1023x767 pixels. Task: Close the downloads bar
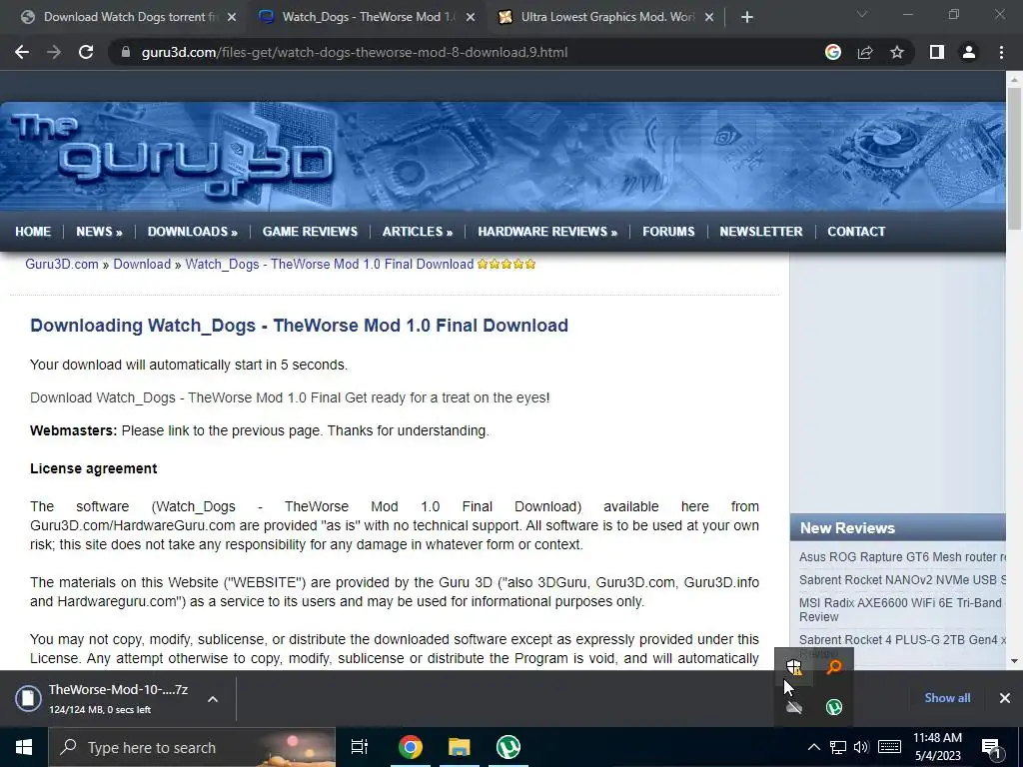tap(1005, 698)
